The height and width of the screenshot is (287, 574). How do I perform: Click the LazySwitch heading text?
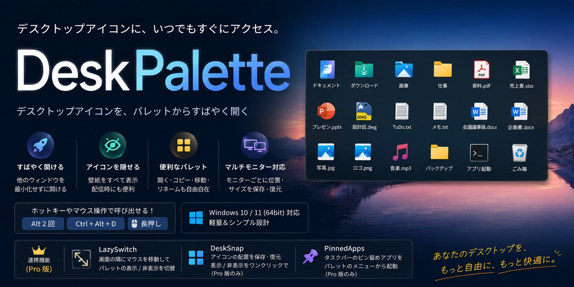pyautogui.click(x=118, y=249)
